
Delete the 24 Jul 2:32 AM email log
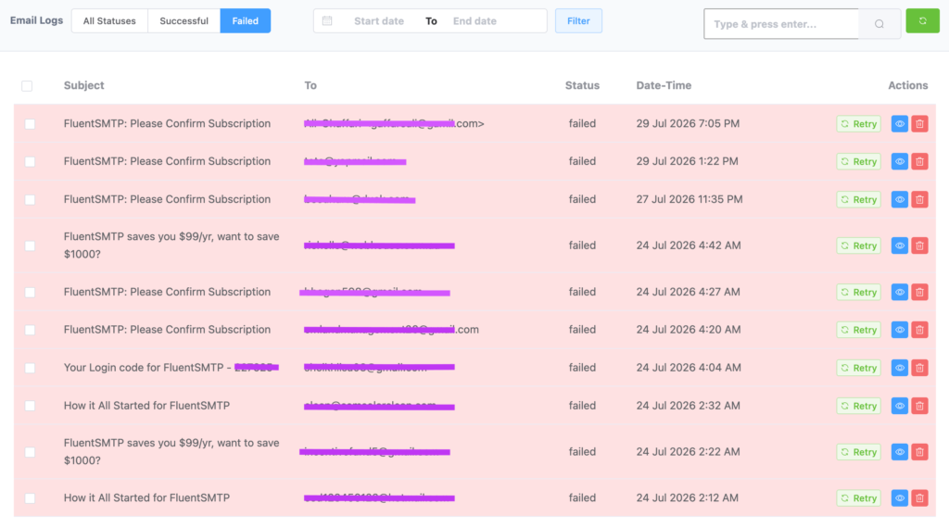(919, 406)
